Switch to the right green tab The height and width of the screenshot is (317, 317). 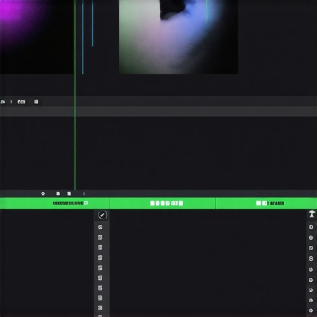[x=266, y=203]
